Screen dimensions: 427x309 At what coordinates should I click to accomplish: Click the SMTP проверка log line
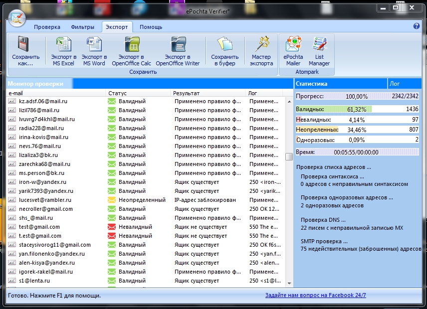324,241
